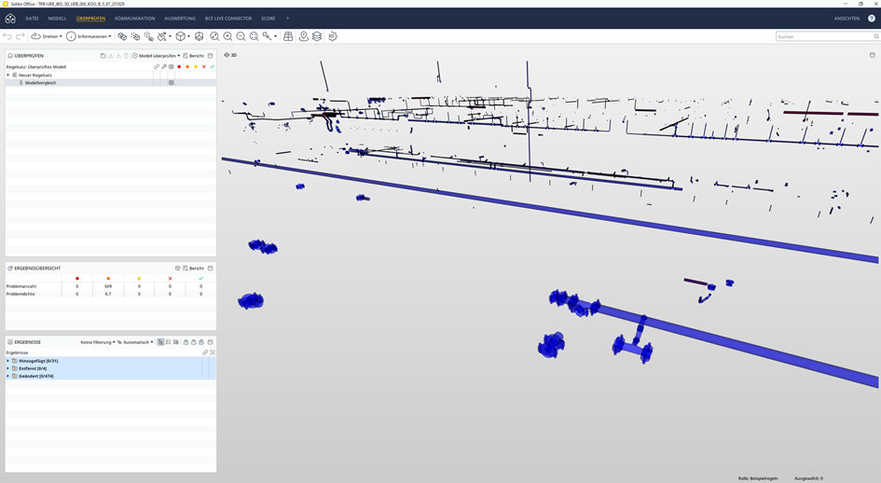Open the cube view dropdown arrow

(188, 36)
